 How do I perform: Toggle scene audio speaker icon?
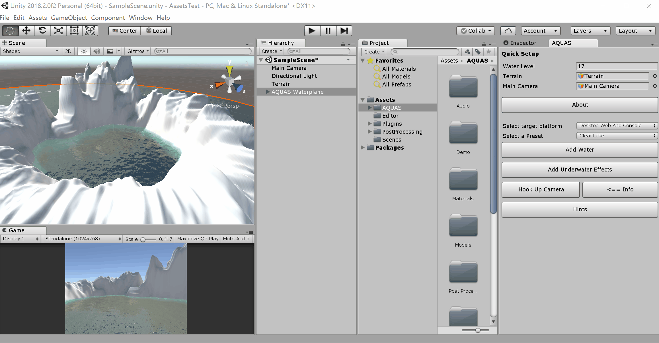[x=97, y=51]
